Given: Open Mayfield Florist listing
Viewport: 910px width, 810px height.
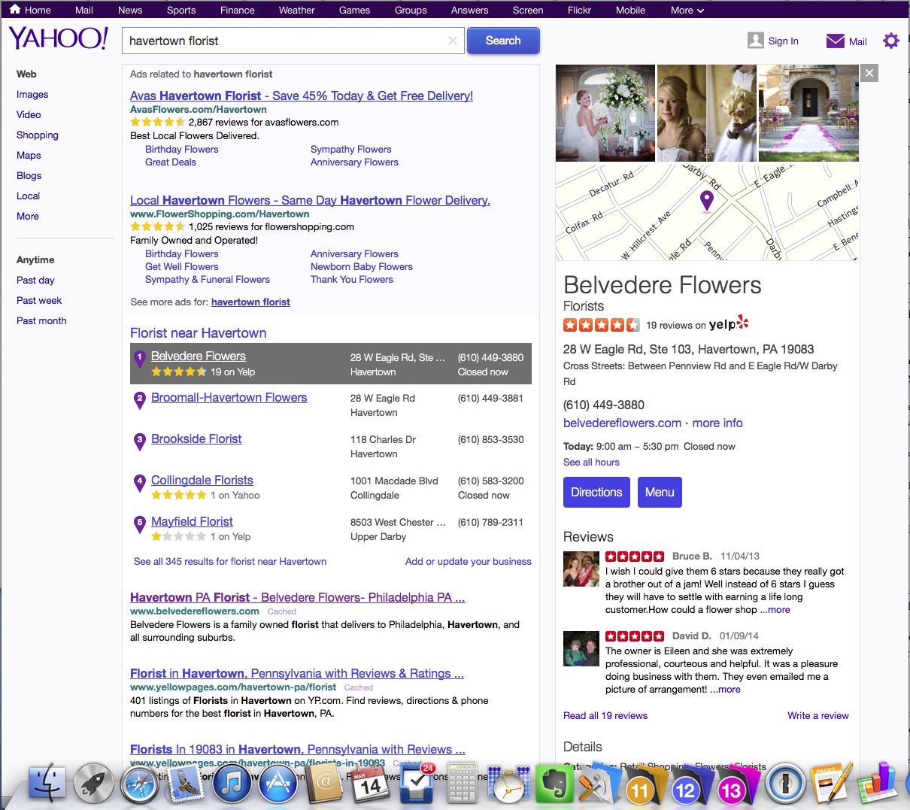Looking at the screenshot, I should [192, 521].
